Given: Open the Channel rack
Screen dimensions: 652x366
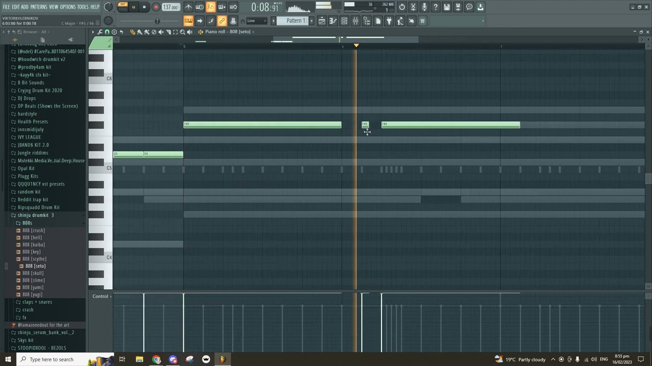Looking at the screenshot, I should [344, 21].
